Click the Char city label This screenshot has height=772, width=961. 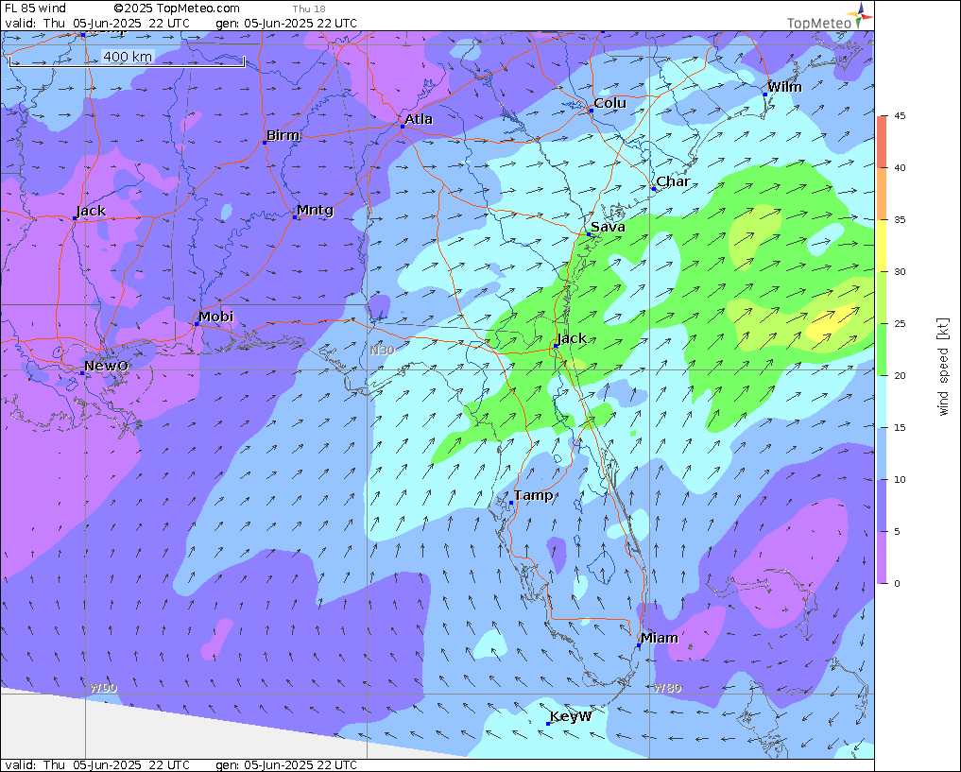(673, 182)
